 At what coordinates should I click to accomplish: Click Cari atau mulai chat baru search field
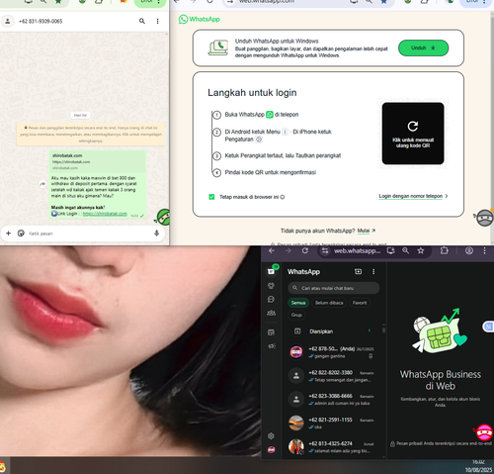pyautogui.click(x=334, y=288)
